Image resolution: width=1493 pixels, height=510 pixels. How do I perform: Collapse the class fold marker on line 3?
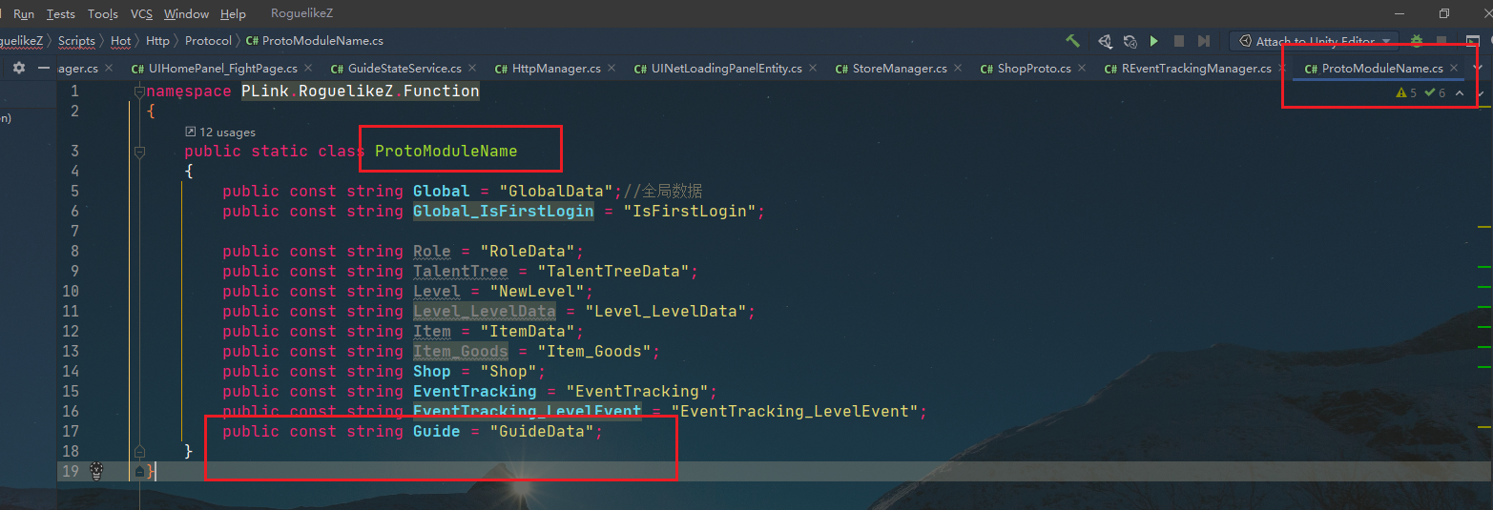[x=139, y=152]
